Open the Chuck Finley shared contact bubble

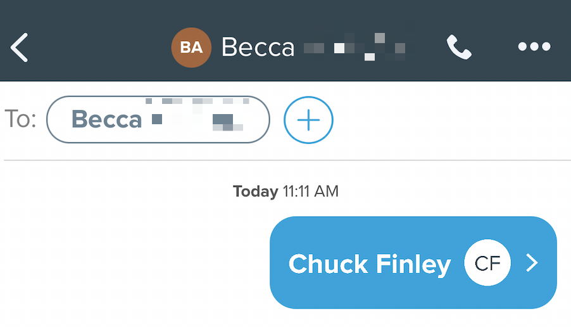pos(413,262)
